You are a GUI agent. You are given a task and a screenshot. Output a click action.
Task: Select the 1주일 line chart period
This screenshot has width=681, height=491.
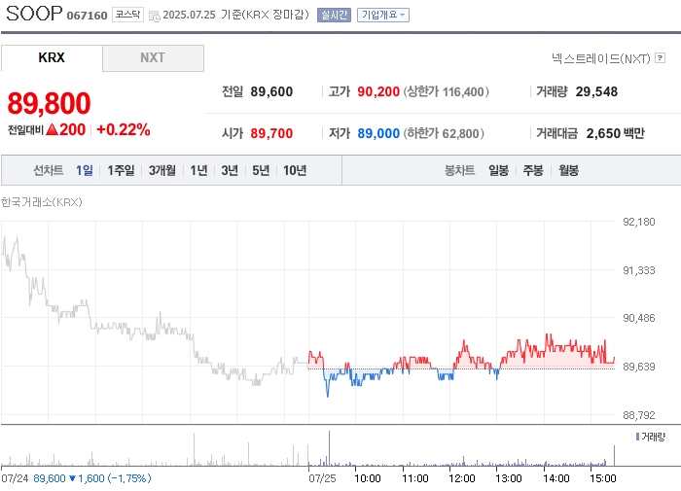121,170
